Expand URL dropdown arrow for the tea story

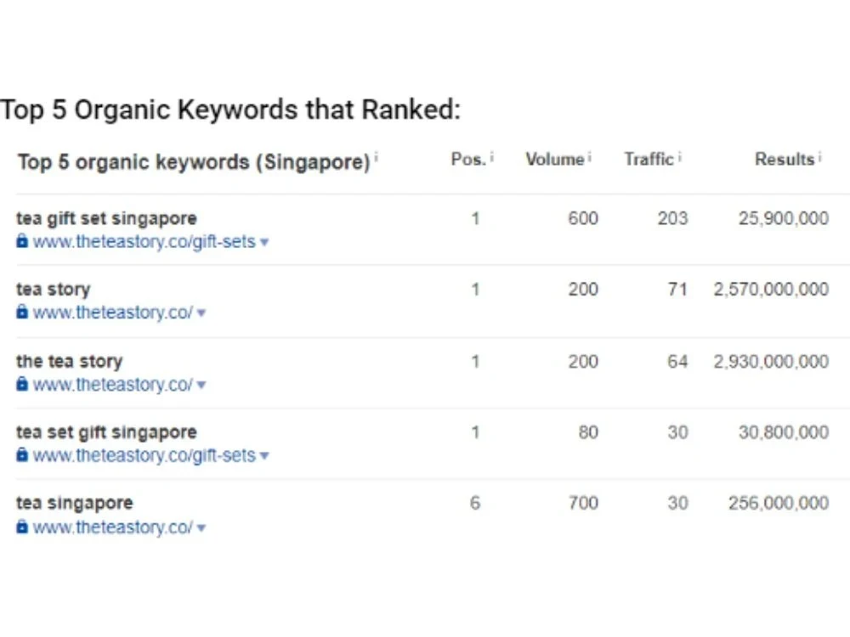click(x=201, y=385)
